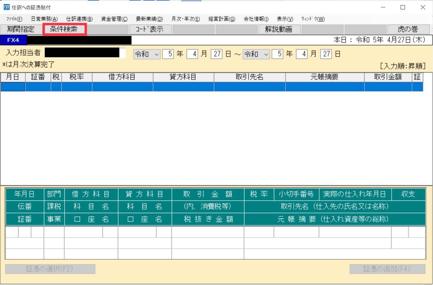Screen dimensions: 433x285
Task: Click the 解説動画 button
Action: coord(279,29)
